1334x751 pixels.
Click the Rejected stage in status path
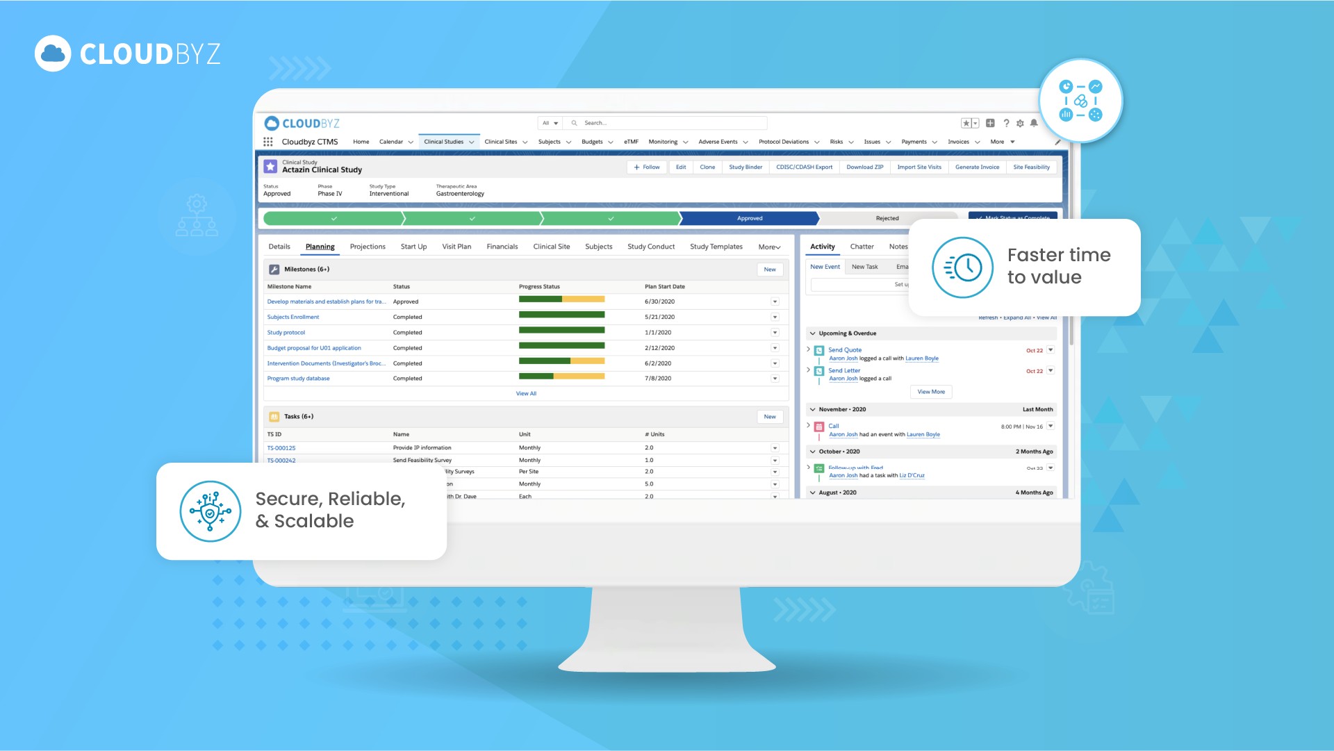[887, 218]
